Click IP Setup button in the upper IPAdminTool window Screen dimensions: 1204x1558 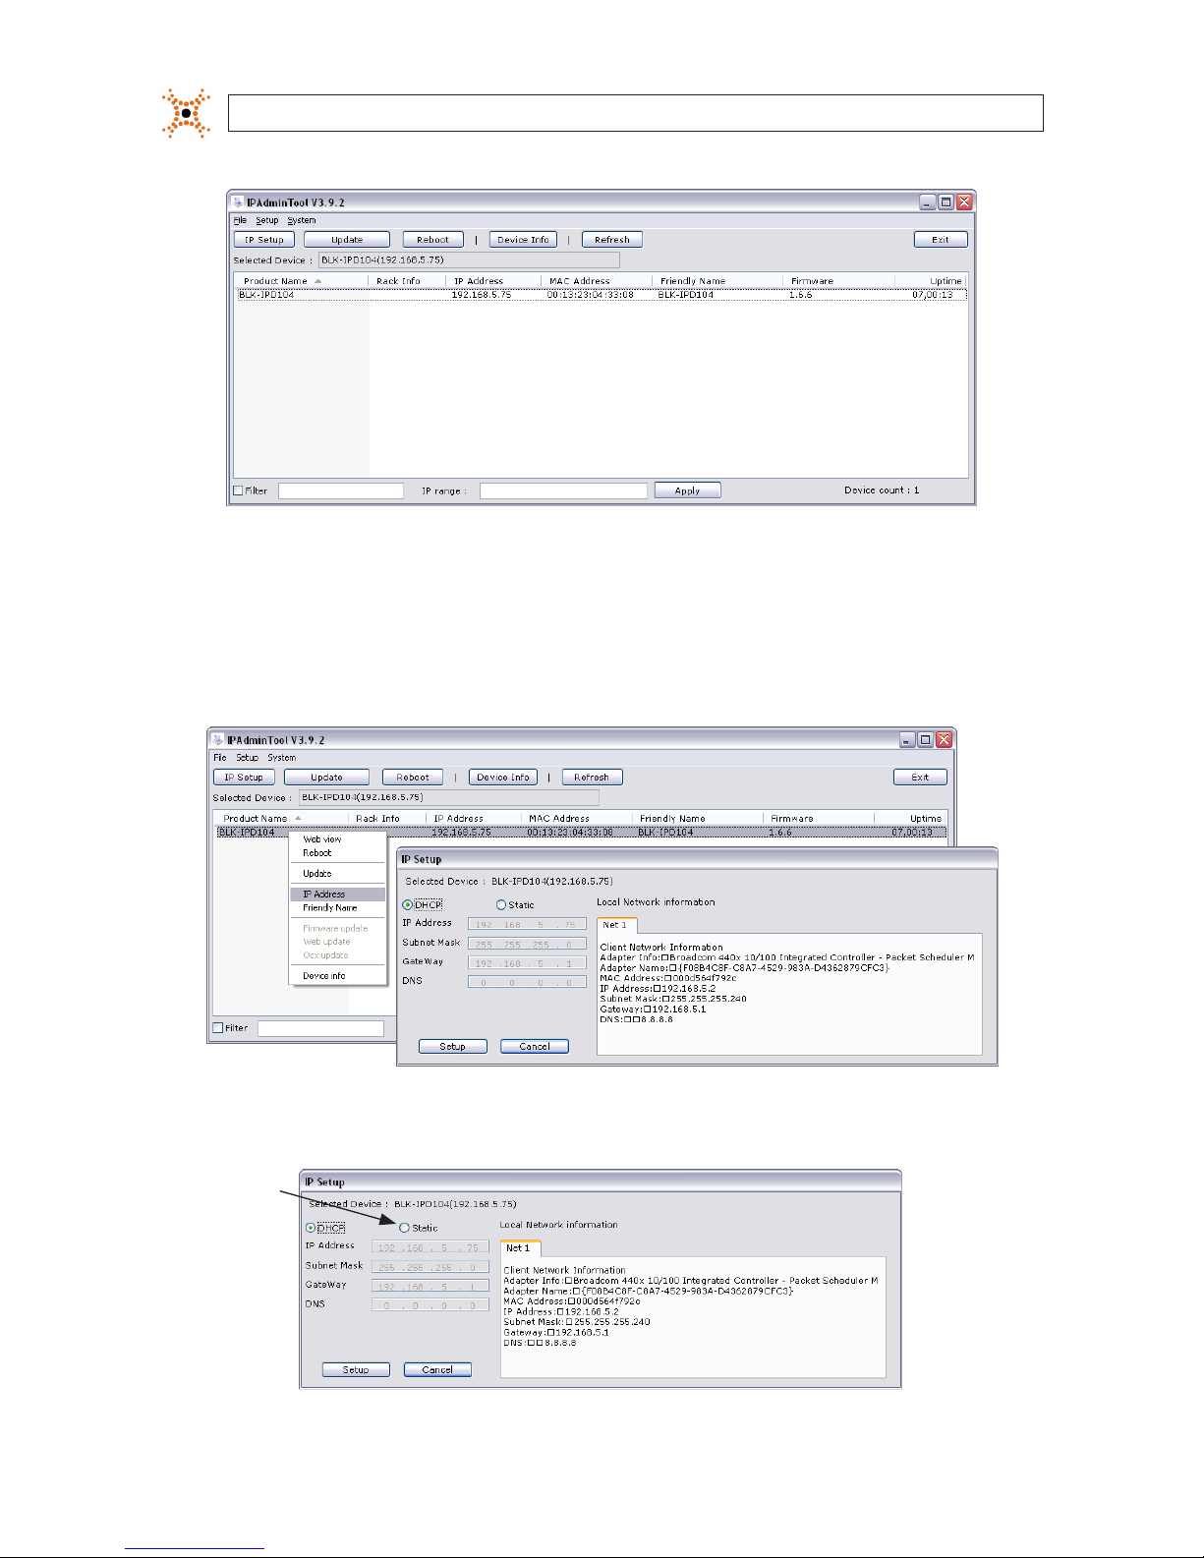click(264, 240)
